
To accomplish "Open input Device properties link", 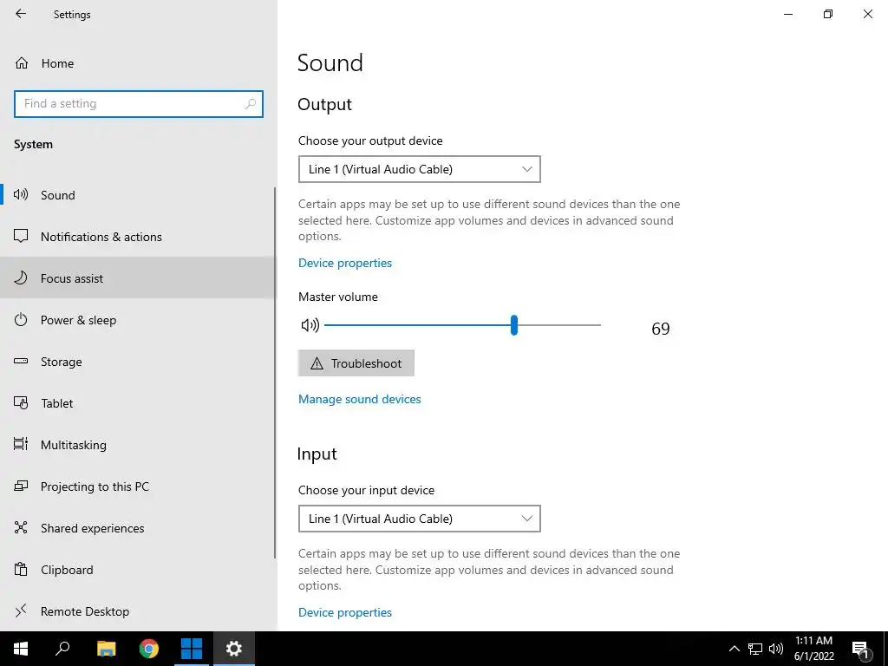I will 345,612.
